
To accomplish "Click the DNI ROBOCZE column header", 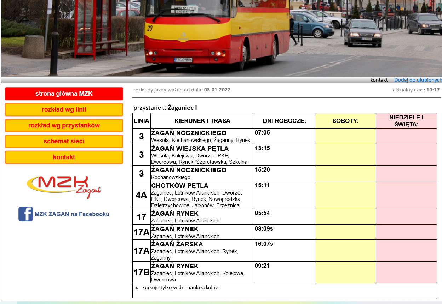I will click(285, 121).
